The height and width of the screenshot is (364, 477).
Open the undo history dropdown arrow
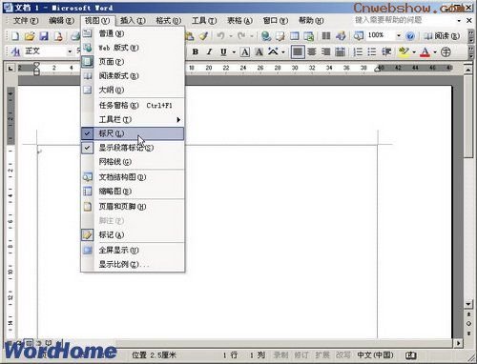click(231, 36)
